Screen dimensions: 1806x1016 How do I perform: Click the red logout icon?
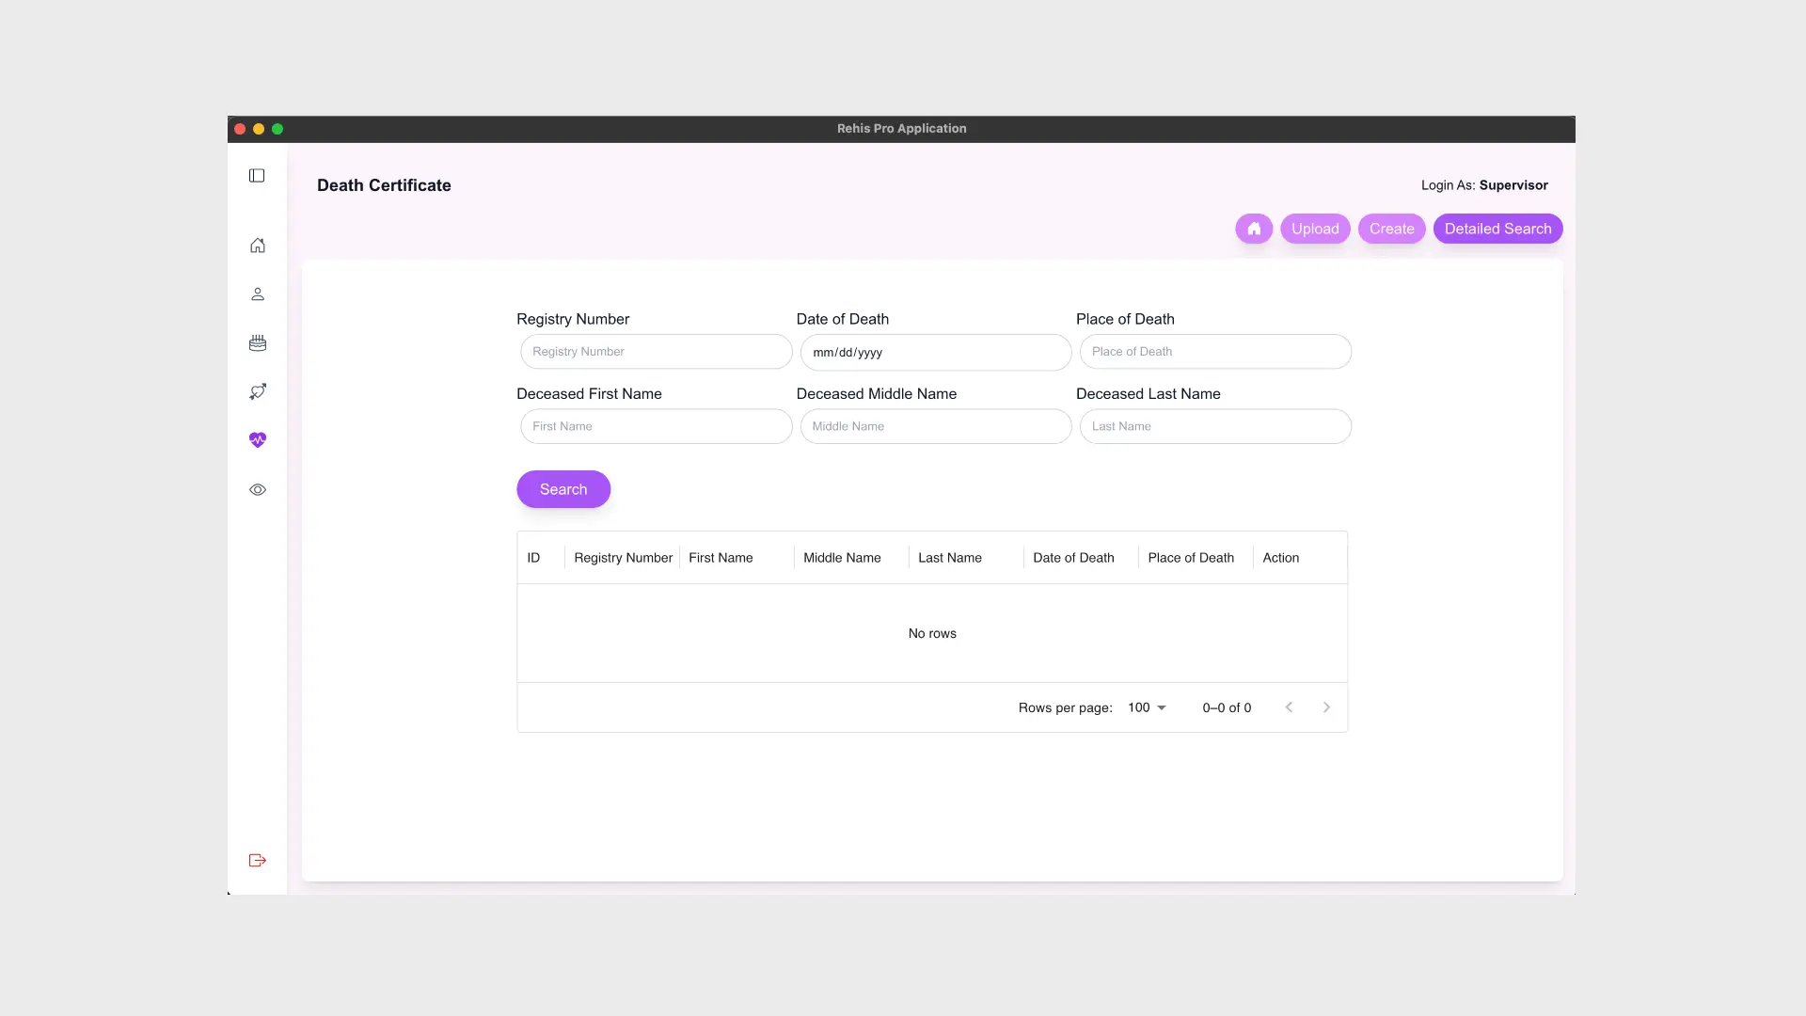tap(257, 861)
